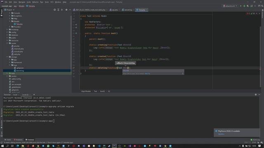
Task: Open the Event Log
Action: click(255, 140)
